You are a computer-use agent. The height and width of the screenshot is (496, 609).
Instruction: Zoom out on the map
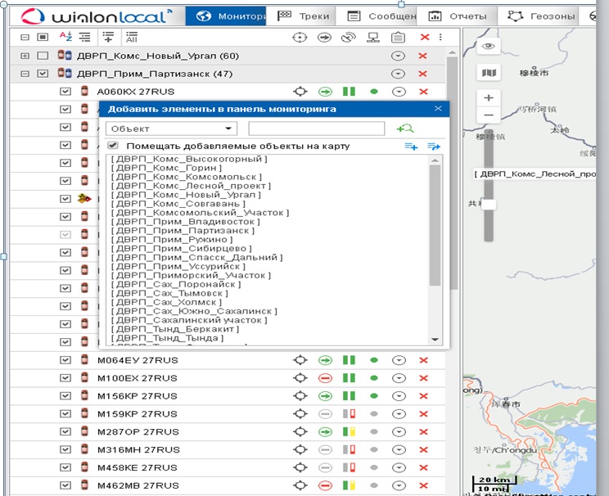tap(489, 116)
